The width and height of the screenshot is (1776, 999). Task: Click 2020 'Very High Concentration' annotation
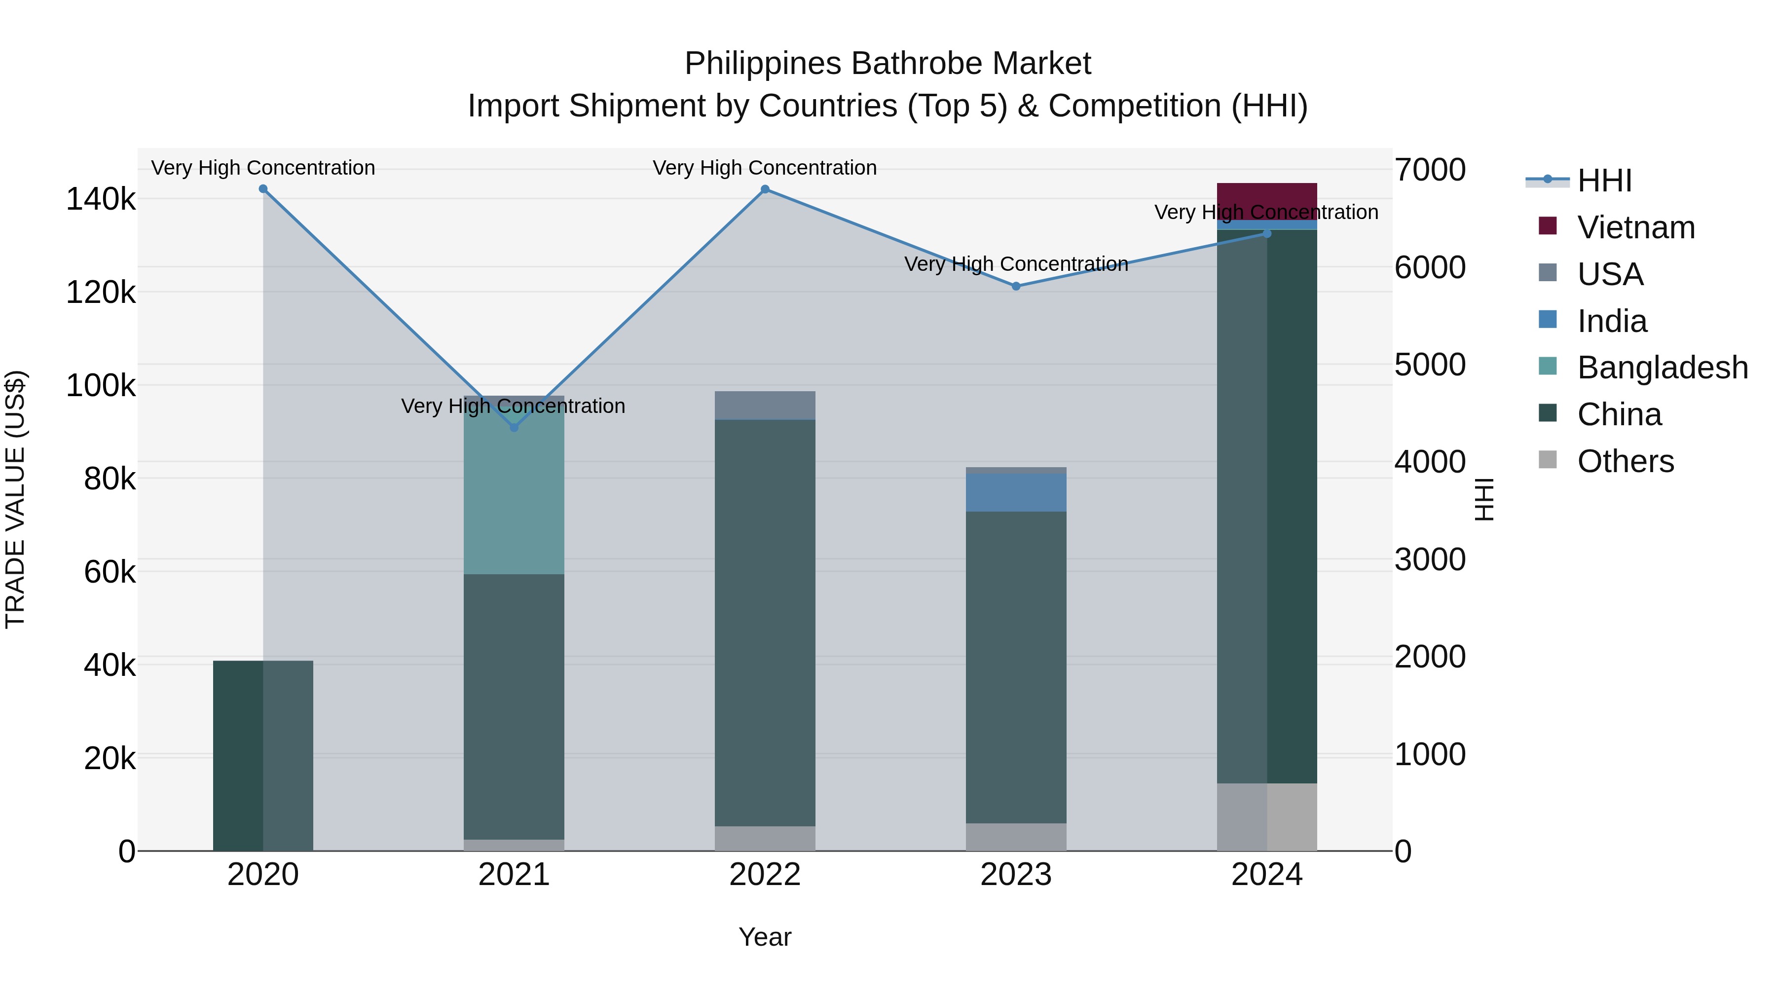[x=262, y=168]
